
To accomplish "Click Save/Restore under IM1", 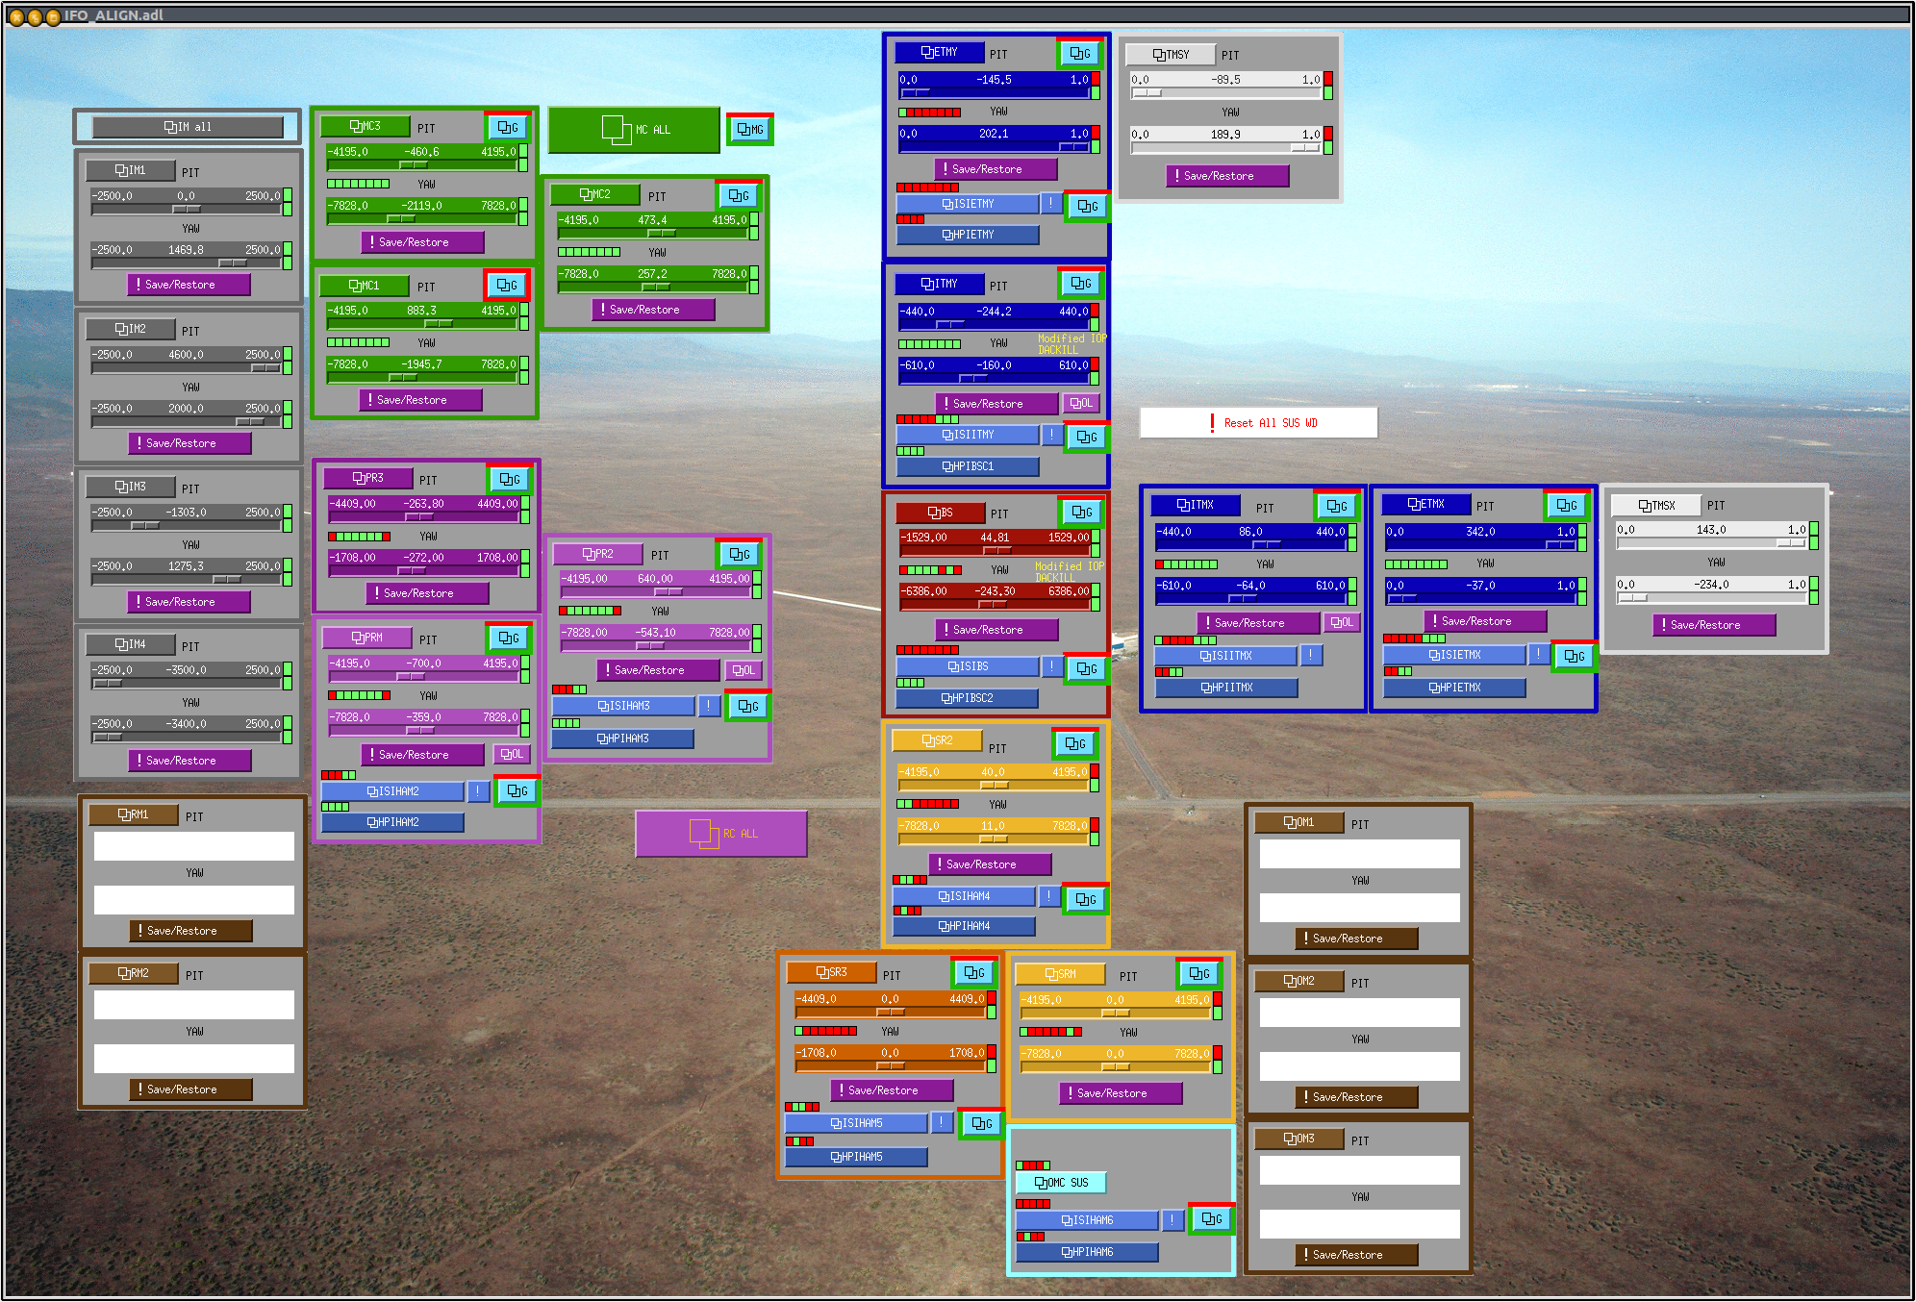I will tap(189, 285).
